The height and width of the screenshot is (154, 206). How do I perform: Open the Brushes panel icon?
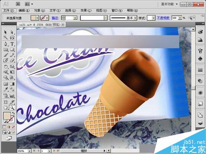[x=200, y=51]
